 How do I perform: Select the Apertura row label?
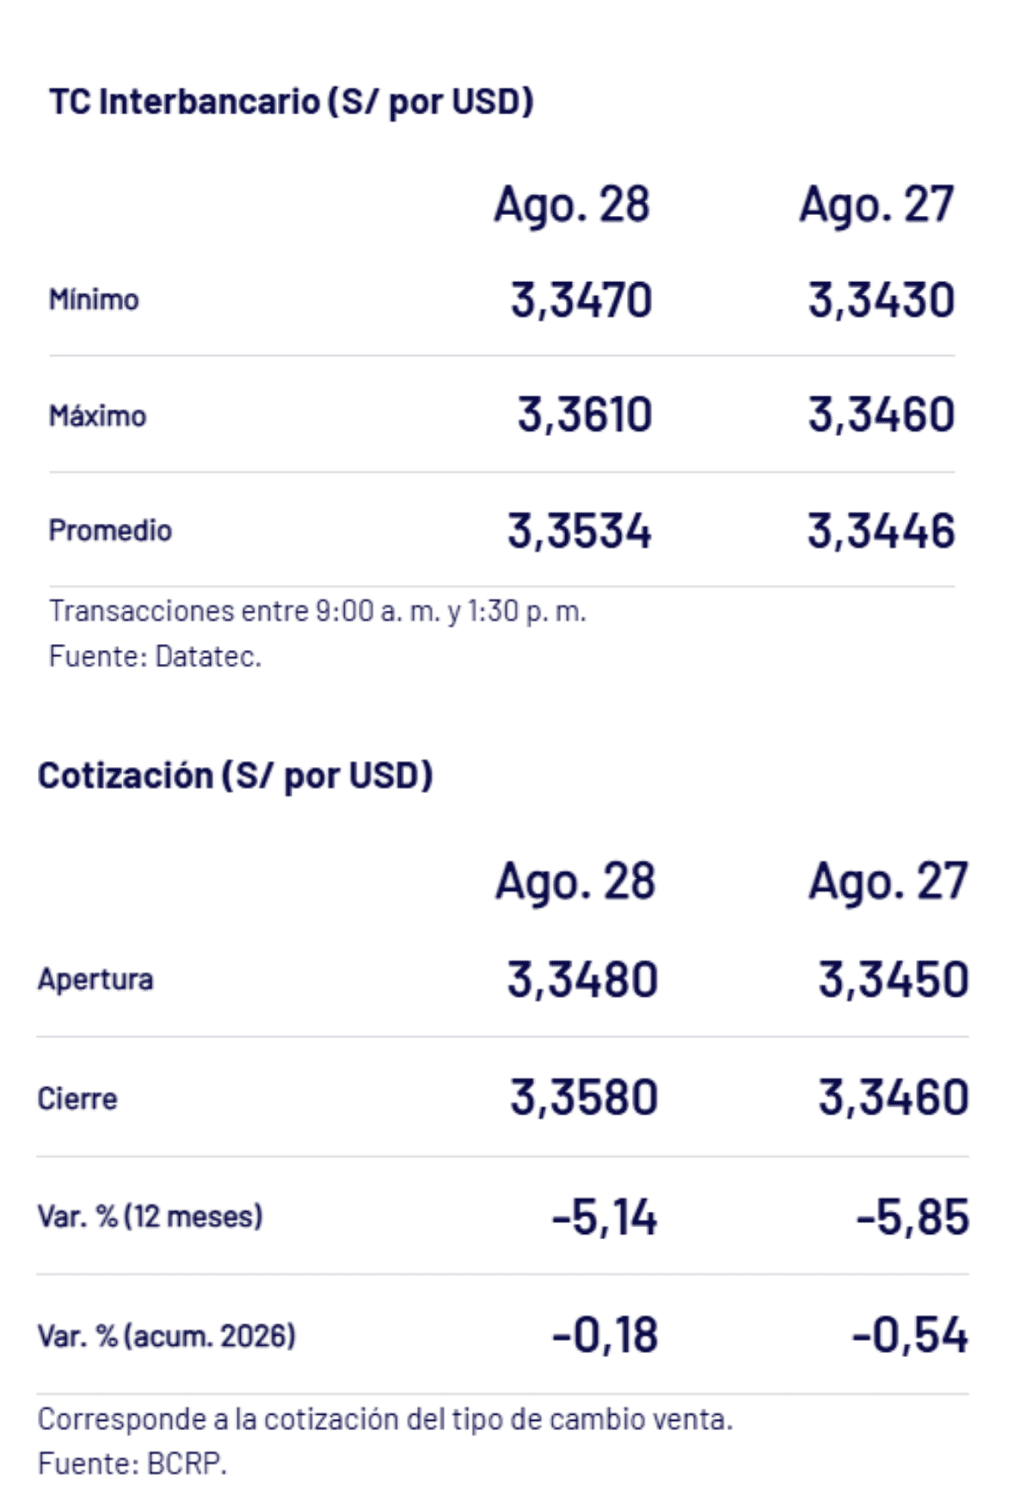95,979
